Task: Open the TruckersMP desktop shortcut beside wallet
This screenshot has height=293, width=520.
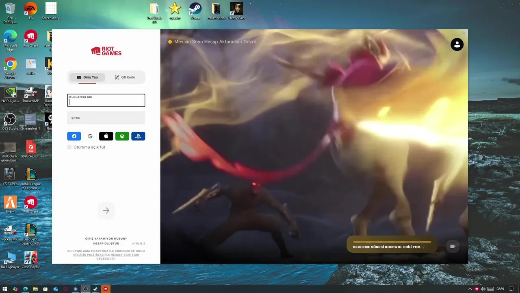Action: 31,94
